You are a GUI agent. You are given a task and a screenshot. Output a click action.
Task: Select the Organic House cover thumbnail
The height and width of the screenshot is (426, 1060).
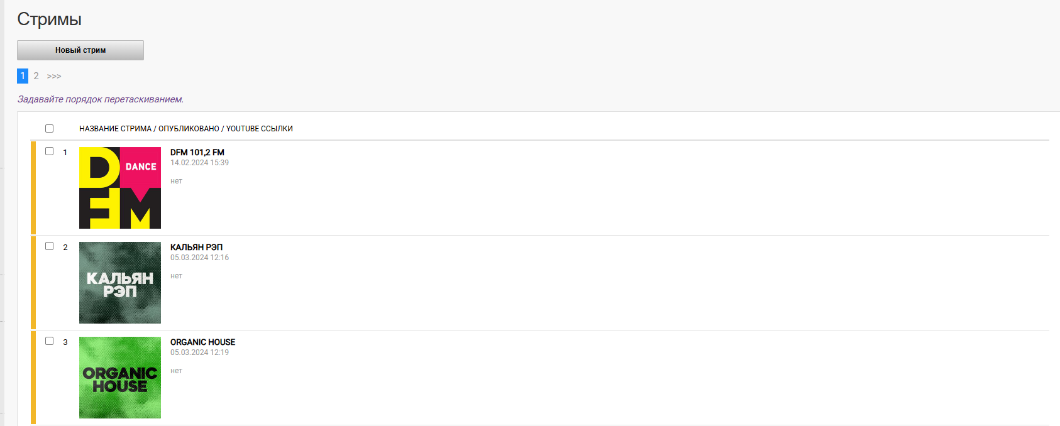[x=120, y=378]
